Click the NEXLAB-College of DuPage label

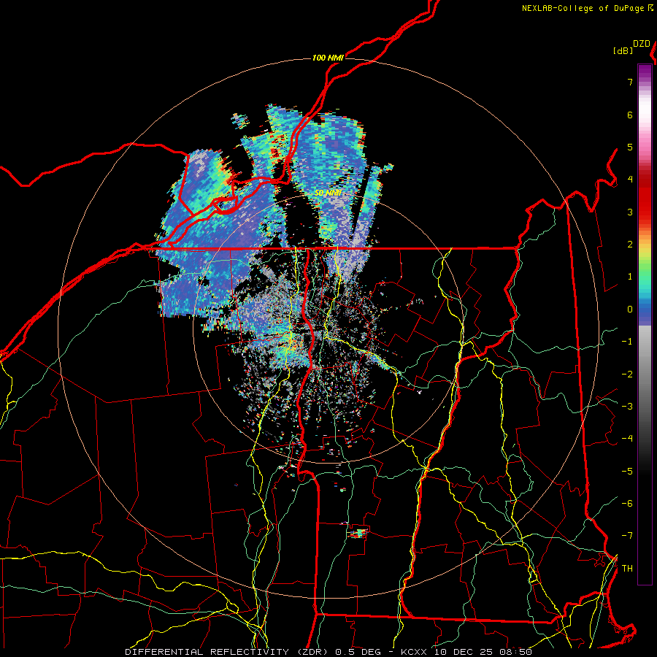584,8
